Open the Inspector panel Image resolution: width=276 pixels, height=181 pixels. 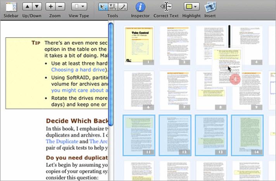[x=140, y=7]
